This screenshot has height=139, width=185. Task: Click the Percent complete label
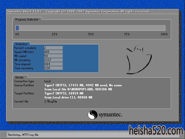pos(25,48)
